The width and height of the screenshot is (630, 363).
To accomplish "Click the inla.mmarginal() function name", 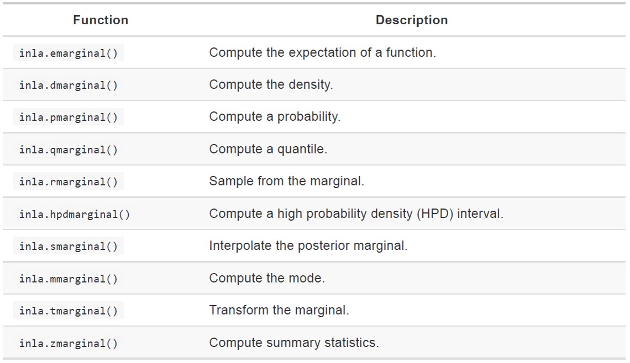I will [x=69, y=279].
